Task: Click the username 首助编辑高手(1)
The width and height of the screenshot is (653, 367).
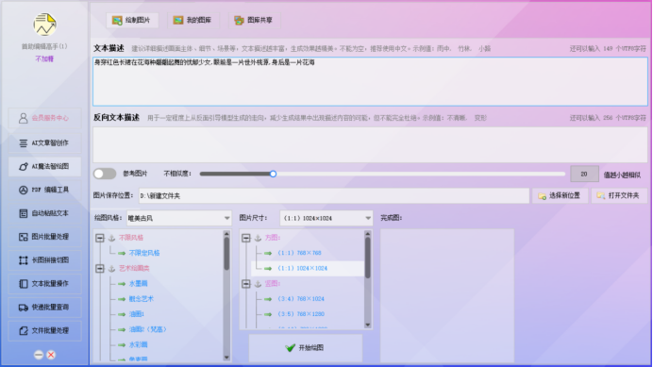Action: tap(44, 46)
